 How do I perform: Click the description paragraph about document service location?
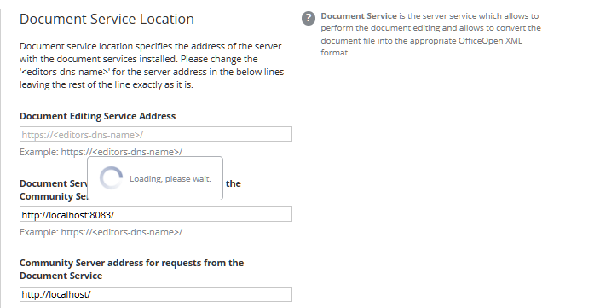(x=152, y=66)
